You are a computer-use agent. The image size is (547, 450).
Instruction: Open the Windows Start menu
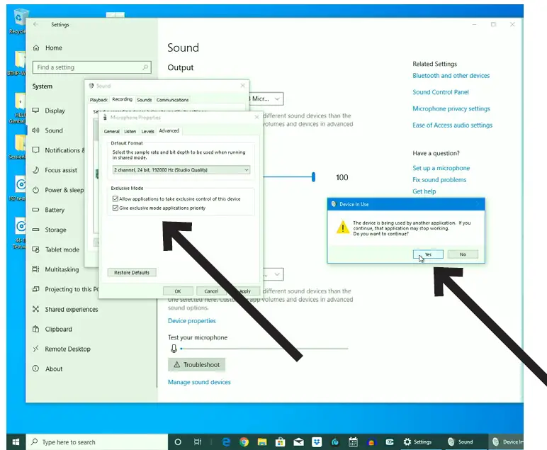click(16, 442)
